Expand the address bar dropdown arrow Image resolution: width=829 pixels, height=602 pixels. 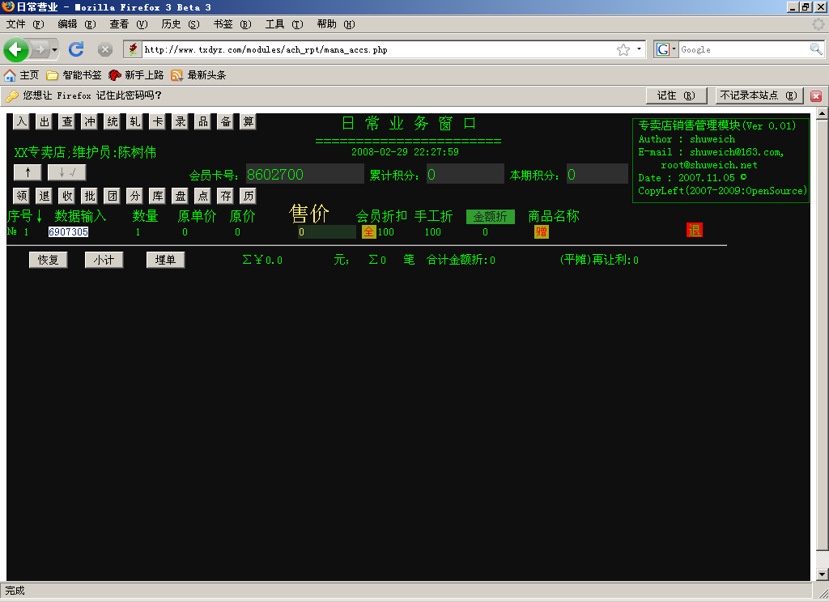click(x=640, y=49)
